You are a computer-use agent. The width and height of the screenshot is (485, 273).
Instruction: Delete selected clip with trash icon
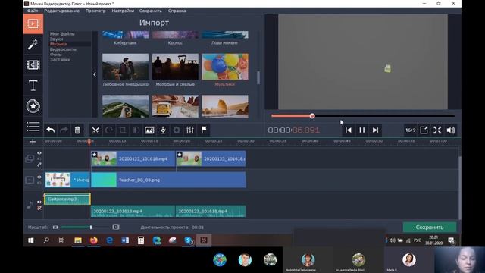[x=77, y=130]
